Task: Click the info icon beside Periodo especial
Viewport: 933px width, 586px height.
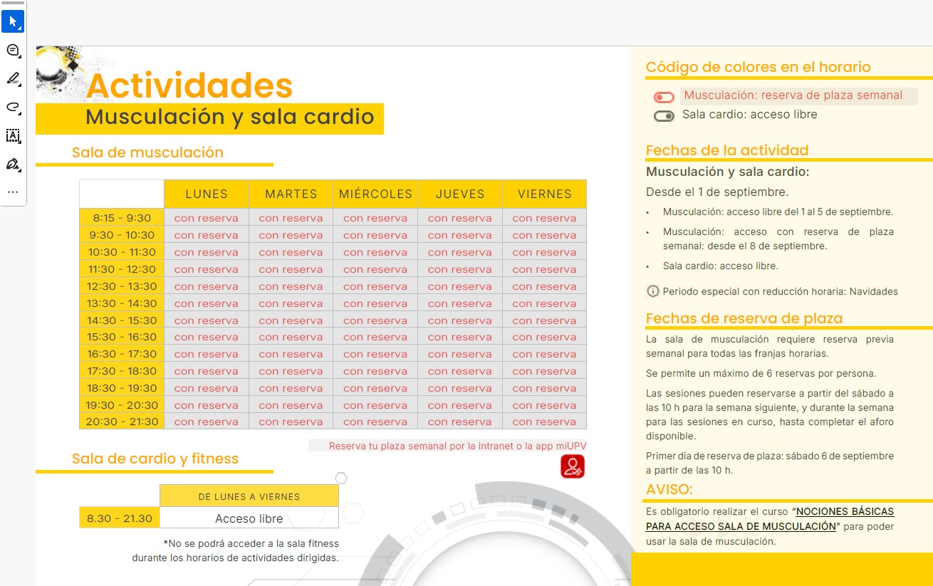Action: point(652,291)
